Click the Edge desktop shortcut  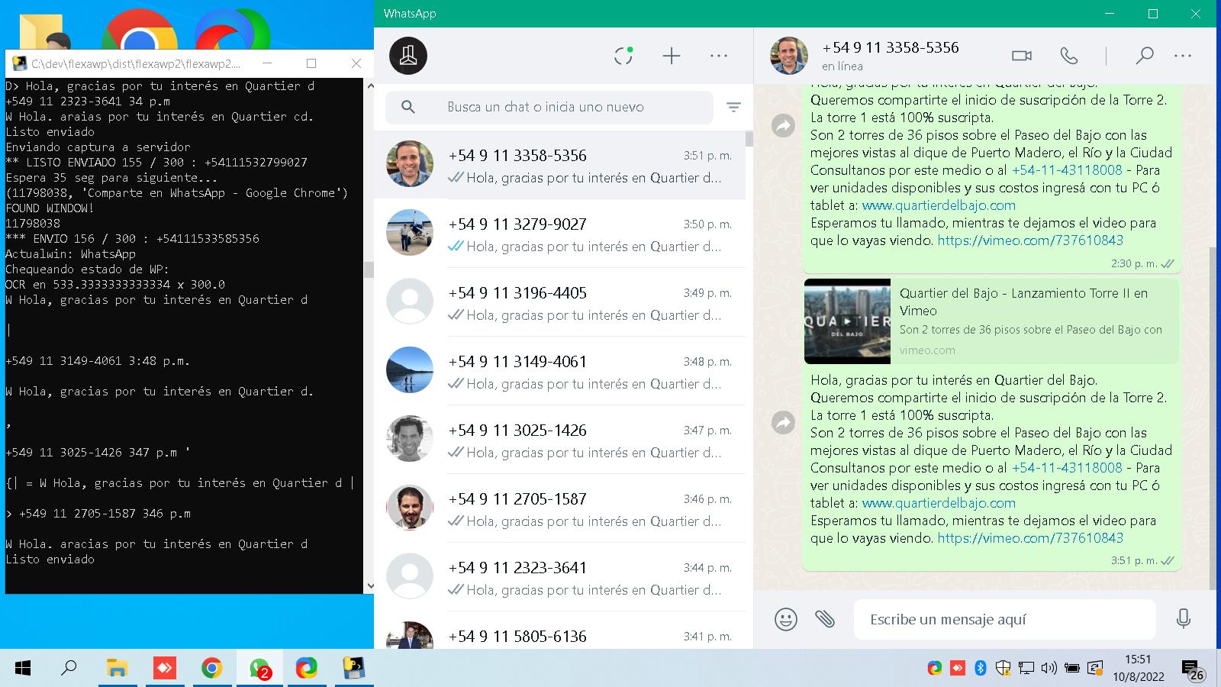pos(232,31)
